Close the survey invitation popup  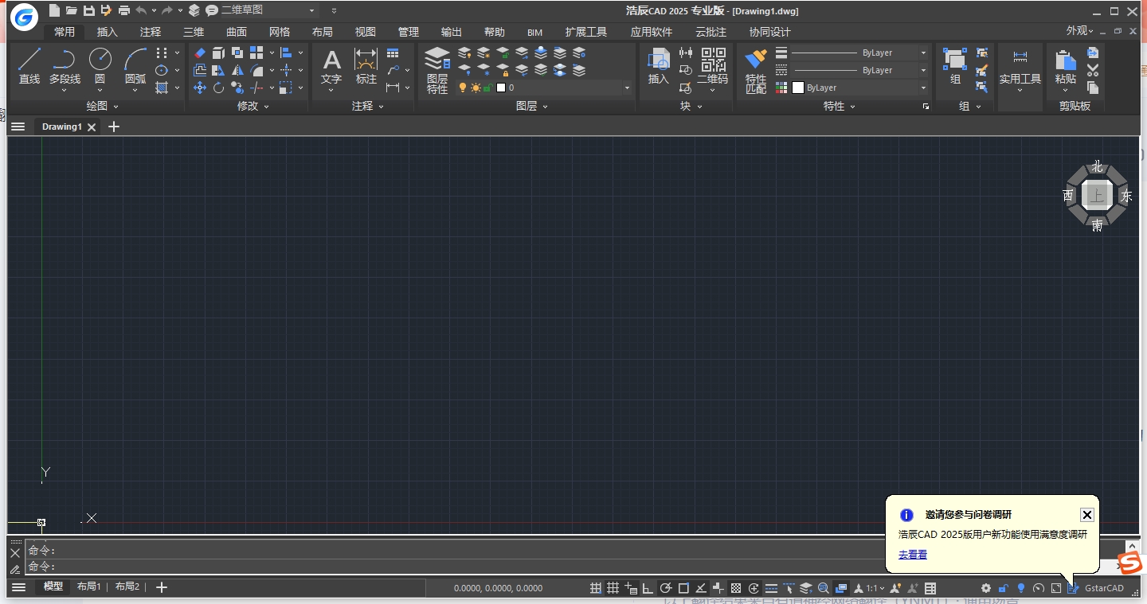coord(1086,515)
